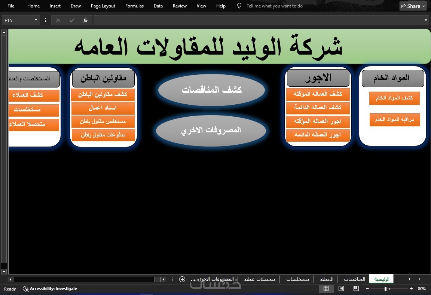Open the File menu

[x=11, y=6]
